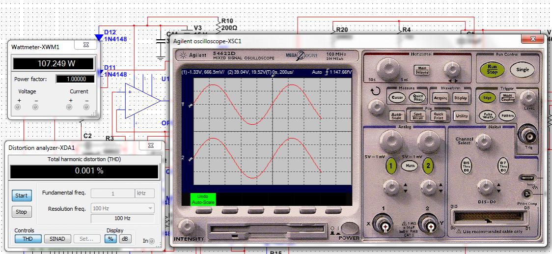The image size is (552, 254).
Task: Select the op-amp U1 symbol
Action: (x=142, y=101)
